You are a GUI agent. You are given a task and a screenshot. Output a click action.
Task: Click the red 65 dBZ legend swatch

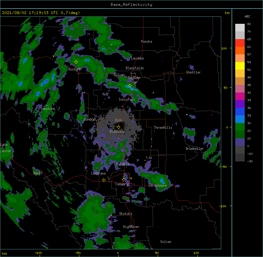pos(240,43)
